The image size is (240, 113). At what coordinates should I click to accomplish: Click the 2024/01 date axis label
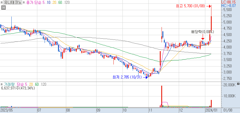[x=211, y=110]
